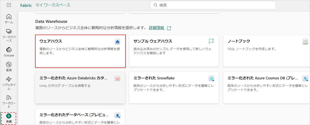Go to ホーム in the sidebar

9,19
